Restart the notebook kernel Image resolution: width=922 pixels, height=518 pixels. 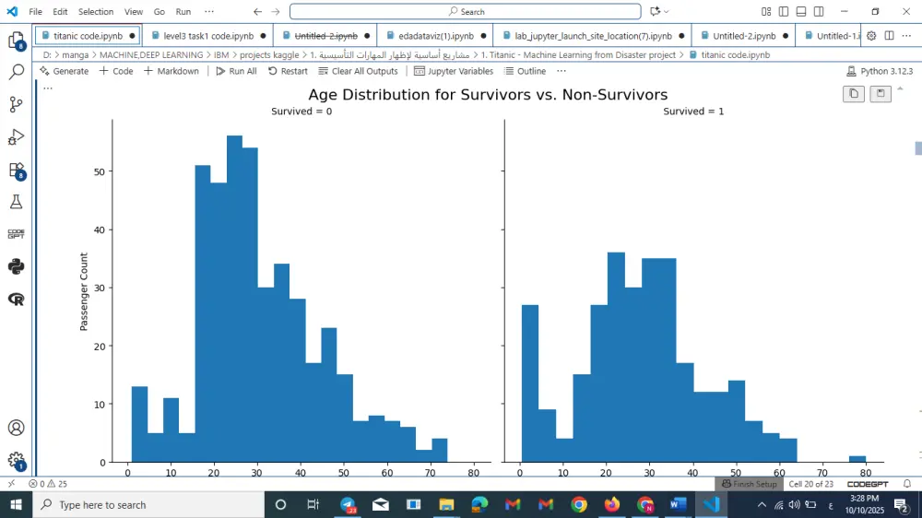click(x=288, y=71)
